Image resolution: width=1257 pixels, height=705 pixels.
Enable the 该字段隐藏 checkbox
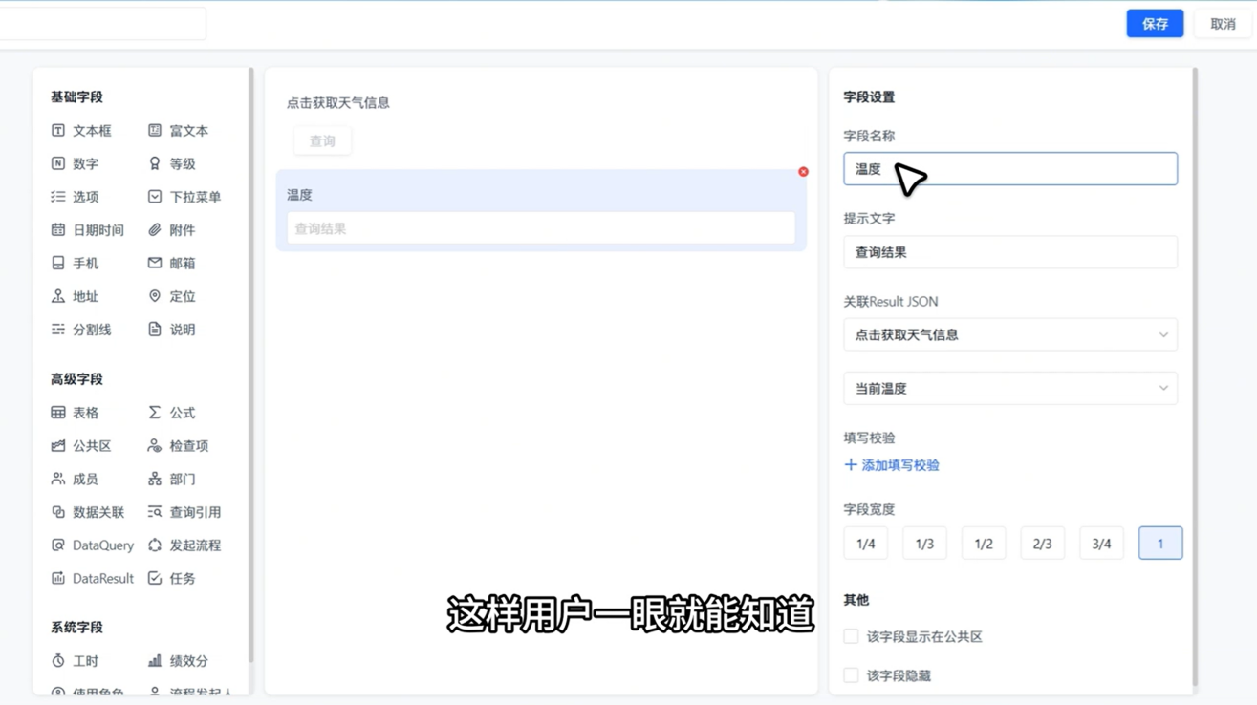[x=851, y=675]
